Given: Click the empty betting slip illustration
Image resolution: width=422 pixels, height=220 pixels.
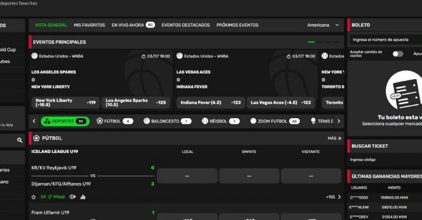Looking at the screenshot, I should (x=404, y=91).
